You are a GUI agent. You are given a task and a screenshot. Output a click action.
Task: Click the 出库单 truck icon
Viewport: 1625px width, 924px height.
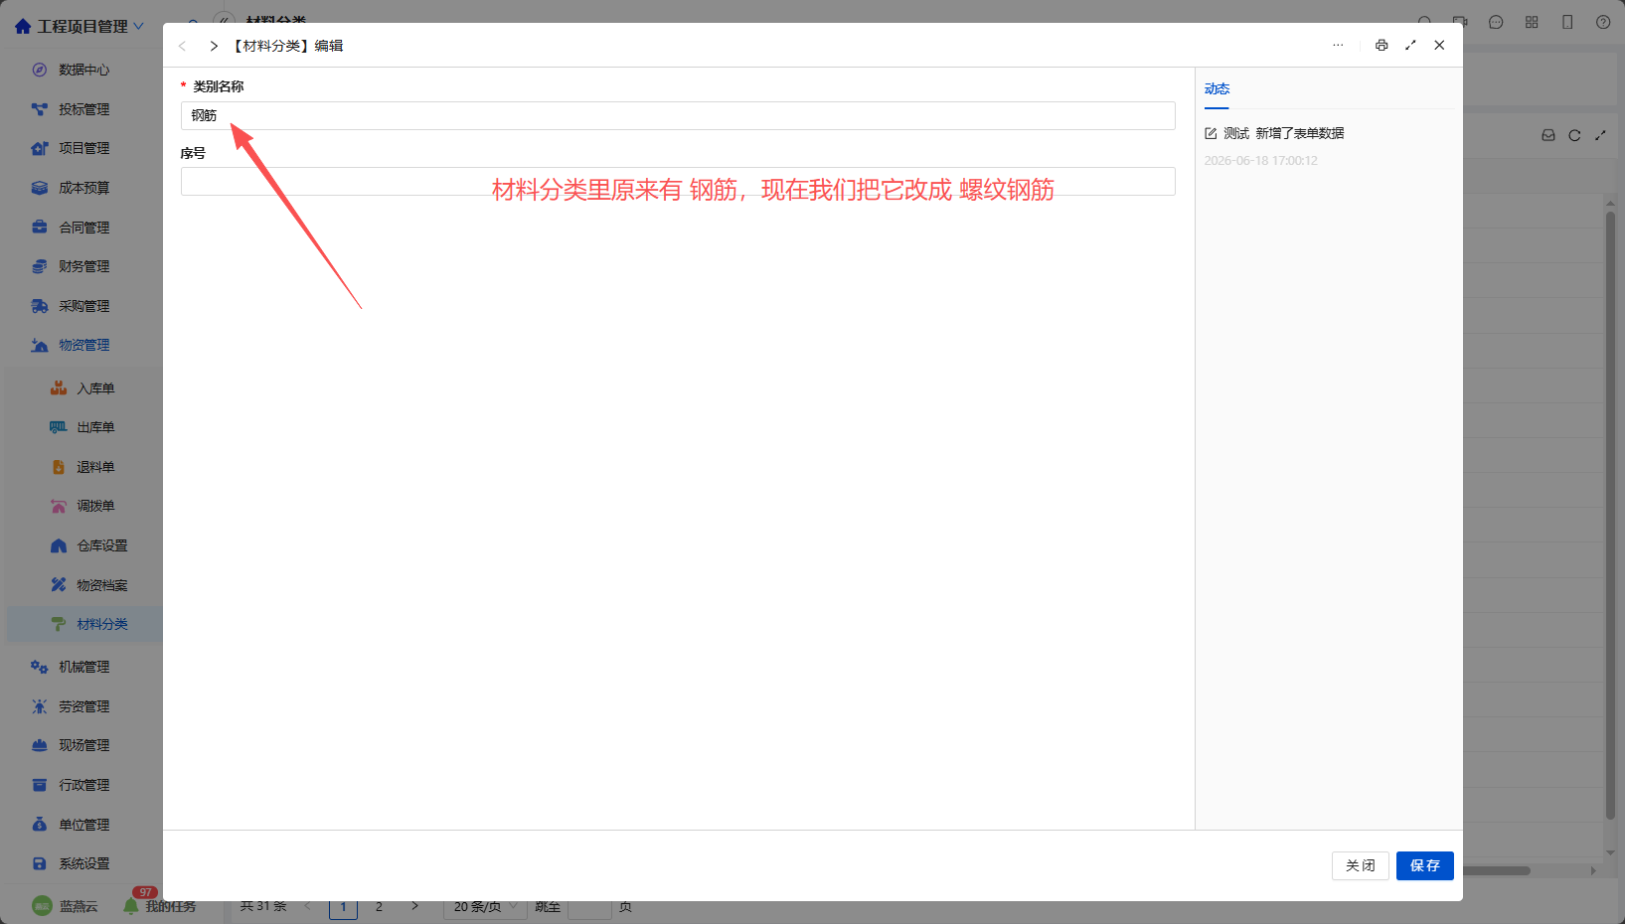(x=59, y=427)
